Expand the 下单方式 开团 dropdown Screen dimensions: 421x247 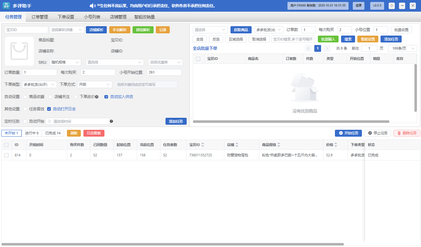[x=95, y=84]
